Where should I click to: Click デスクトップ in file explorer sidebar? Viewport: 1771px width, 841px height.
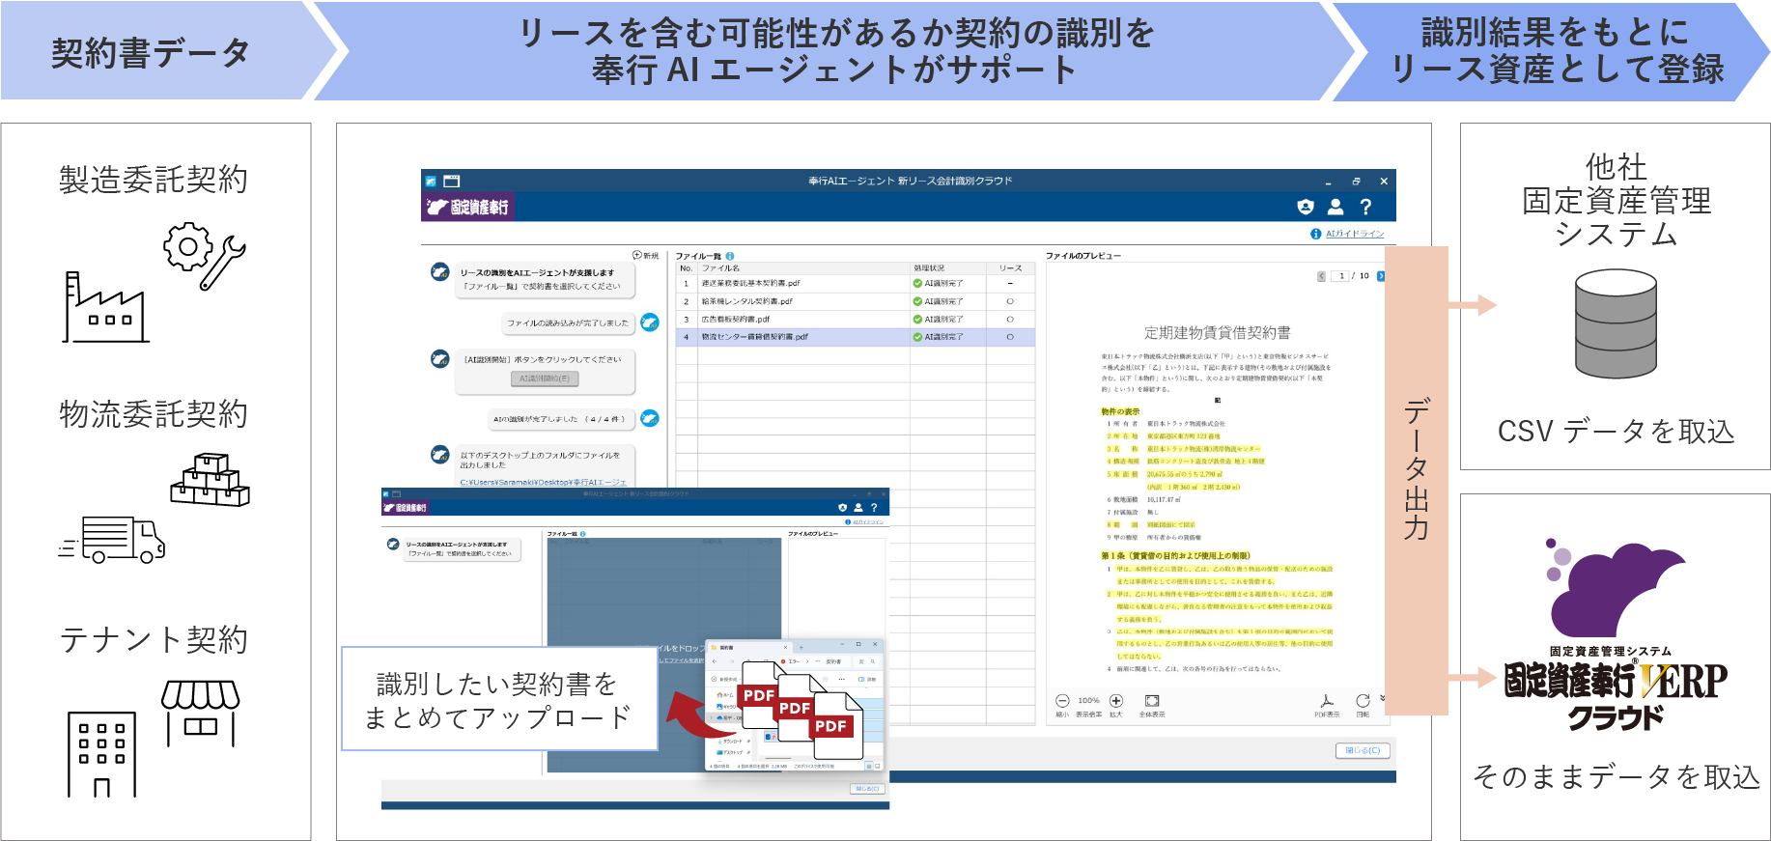(x=731, y=752)
